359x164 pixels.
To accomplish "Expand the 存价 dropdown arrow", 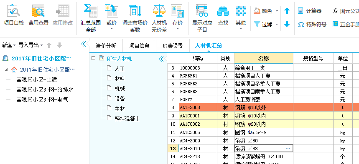I will coord(178,29).
